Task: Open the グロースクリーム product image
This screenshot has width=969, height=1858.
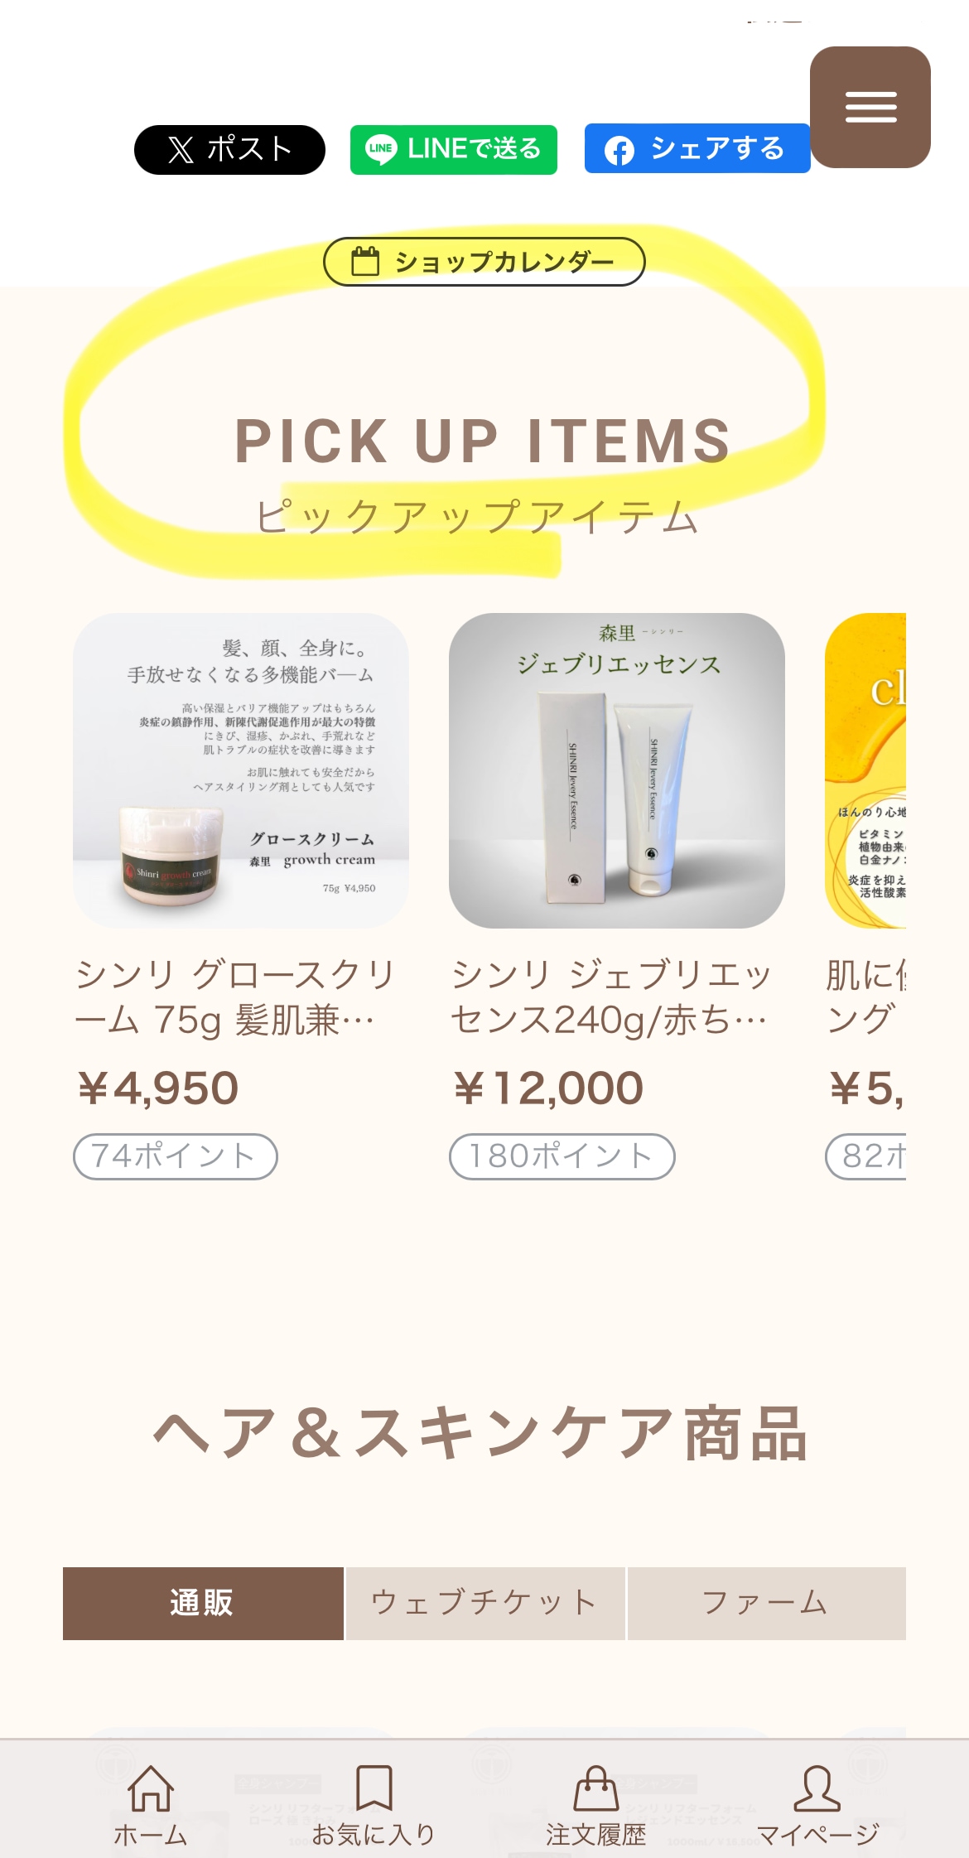Action: click(240, 770)
